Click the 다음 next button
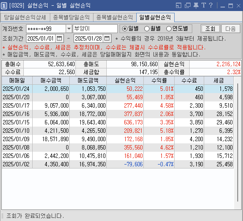 coord(231,29)
